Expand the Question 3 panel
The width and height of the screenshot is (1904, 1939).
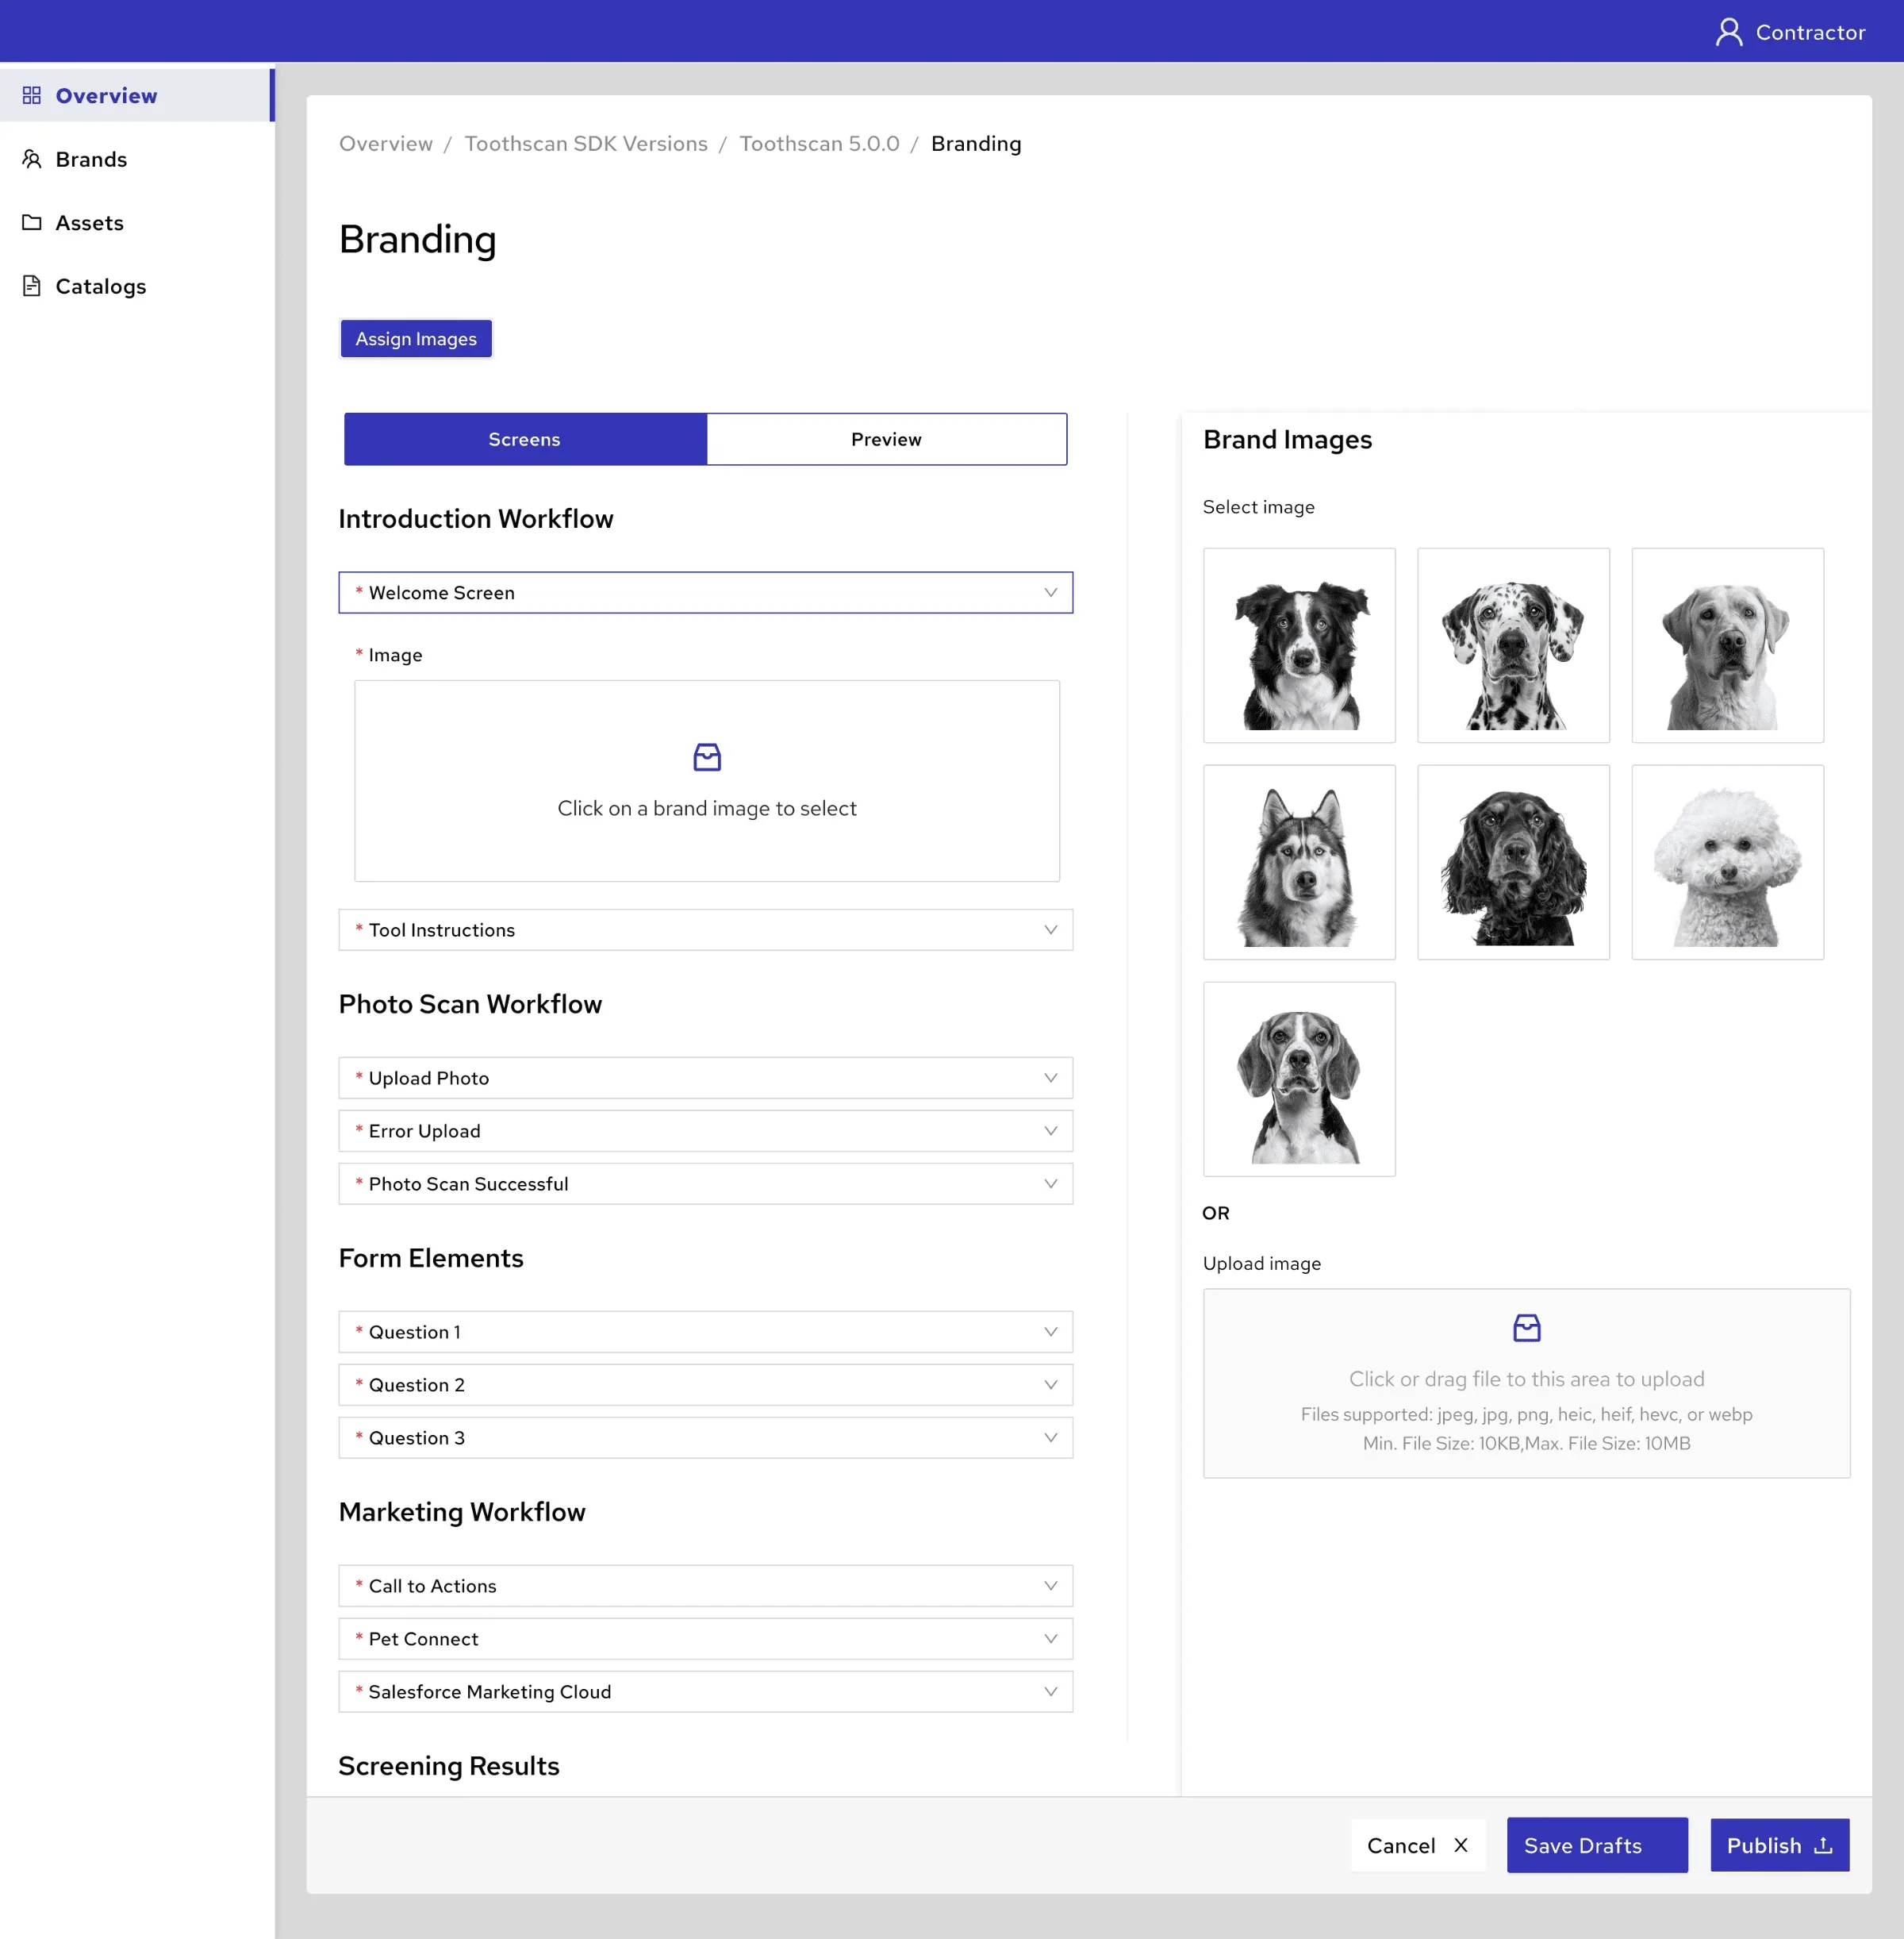point(705,1437)
